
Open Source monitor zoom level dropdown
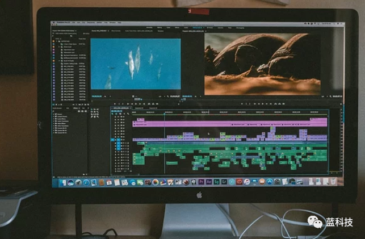click(x=105, y=96)
